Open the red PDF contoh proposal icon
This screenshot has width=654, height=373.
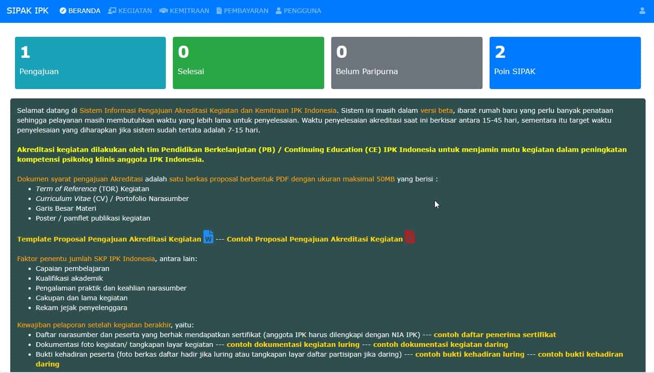click(x=410, y=237)
